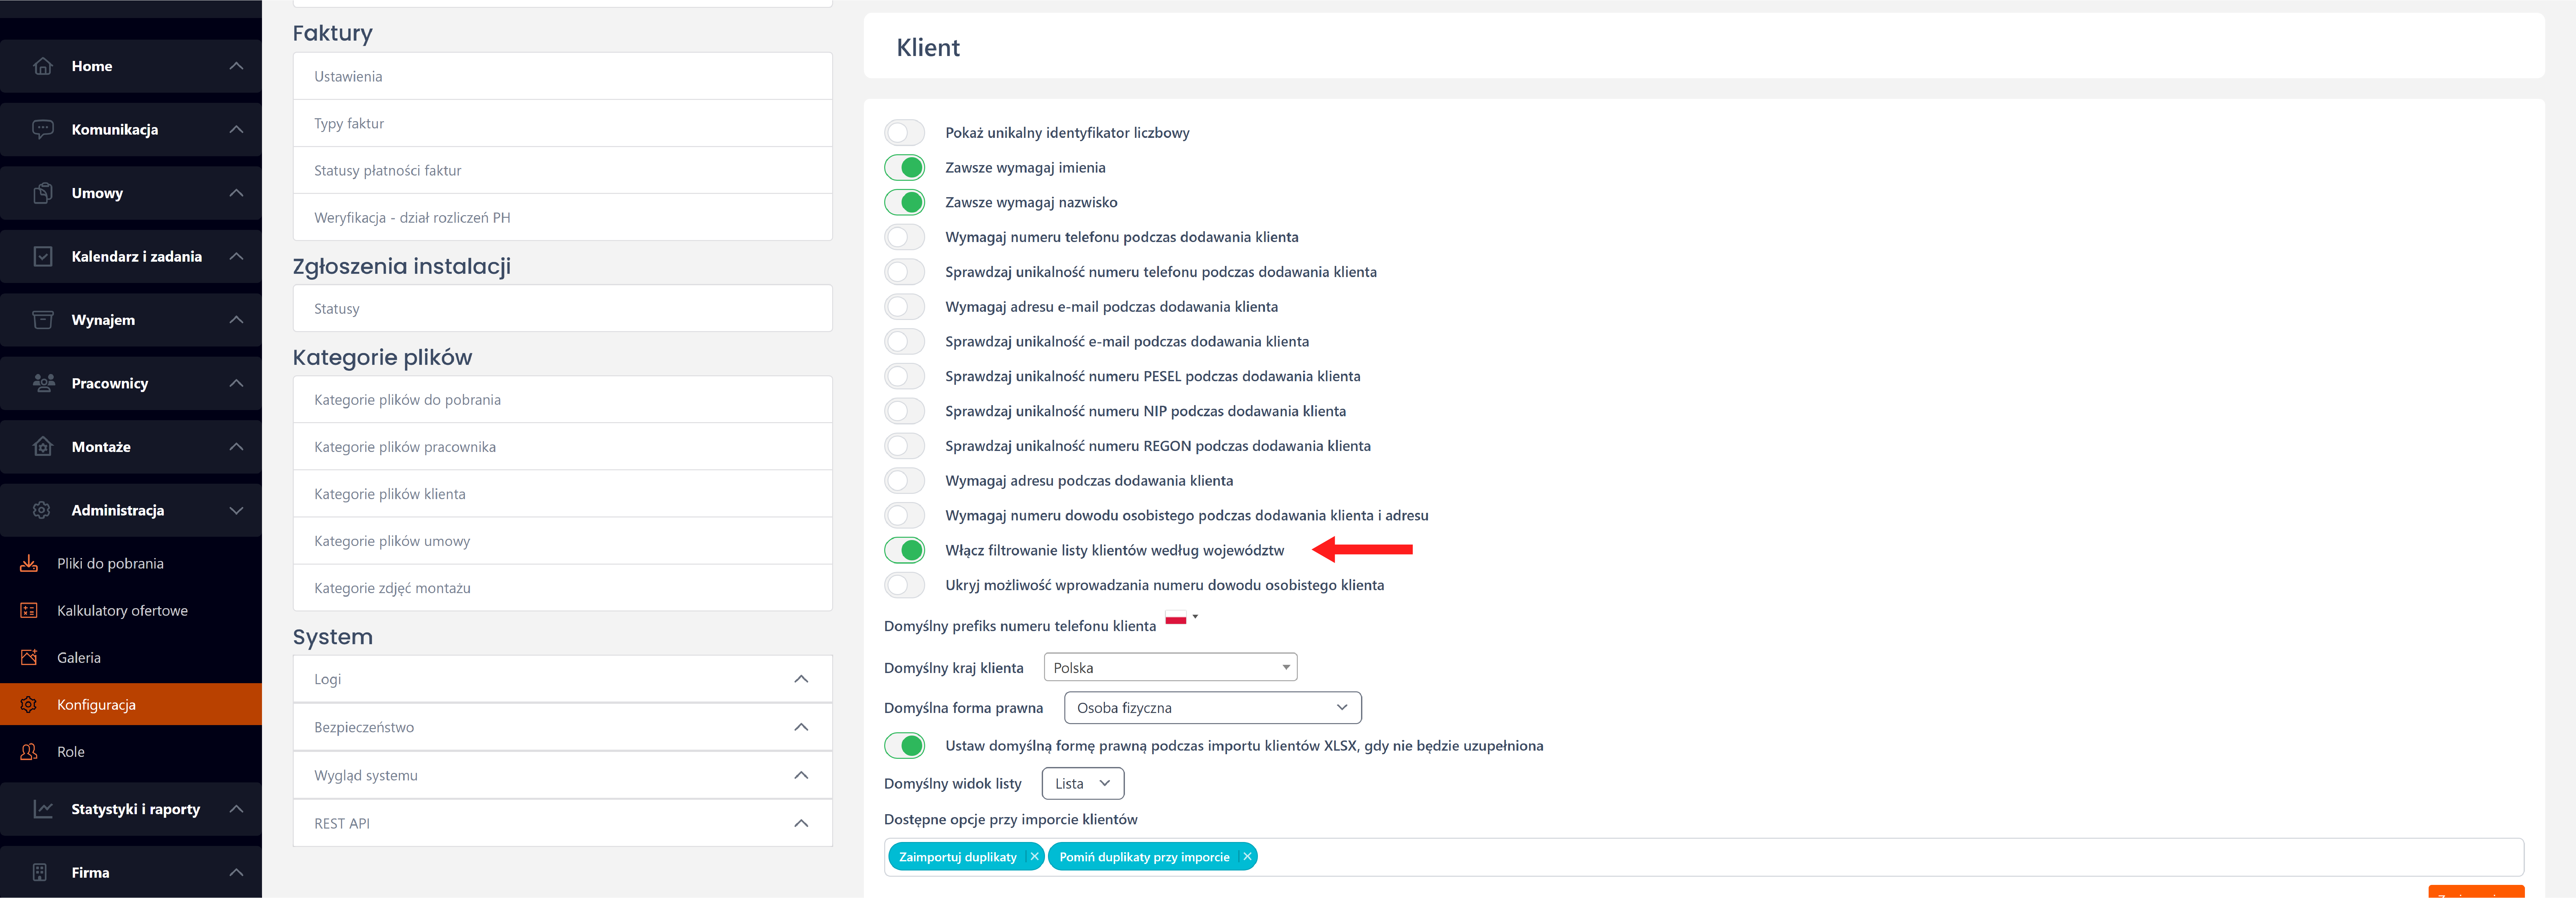This screenshot has height=898, width=2576.
Task: Remove the Zaimportuj duplikaty tag
Action: point(1034,857)
